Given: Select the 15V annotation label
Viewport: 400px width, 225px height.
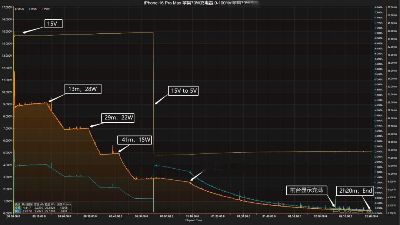Looking at the screenshot, I should tap(54, 24).
